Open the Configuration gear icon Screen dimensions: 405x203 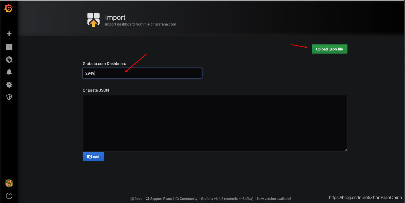[9, 84]
